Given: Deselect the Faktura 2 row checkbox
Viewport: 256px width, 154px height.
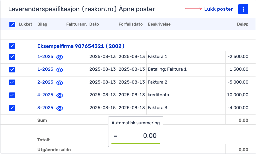Looking at the screenshot, I should coord(12,82).
